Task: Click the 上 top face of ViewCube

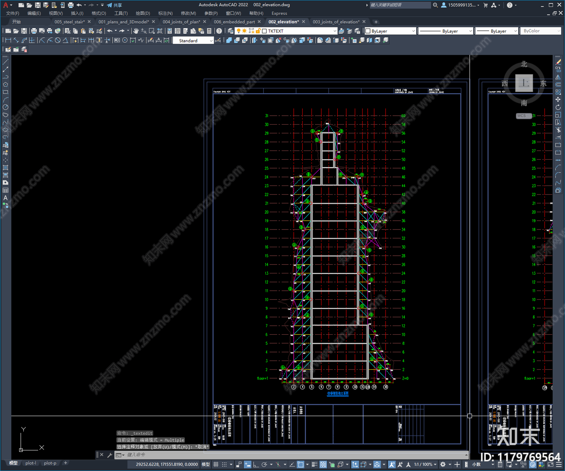Action: [524, 83]
